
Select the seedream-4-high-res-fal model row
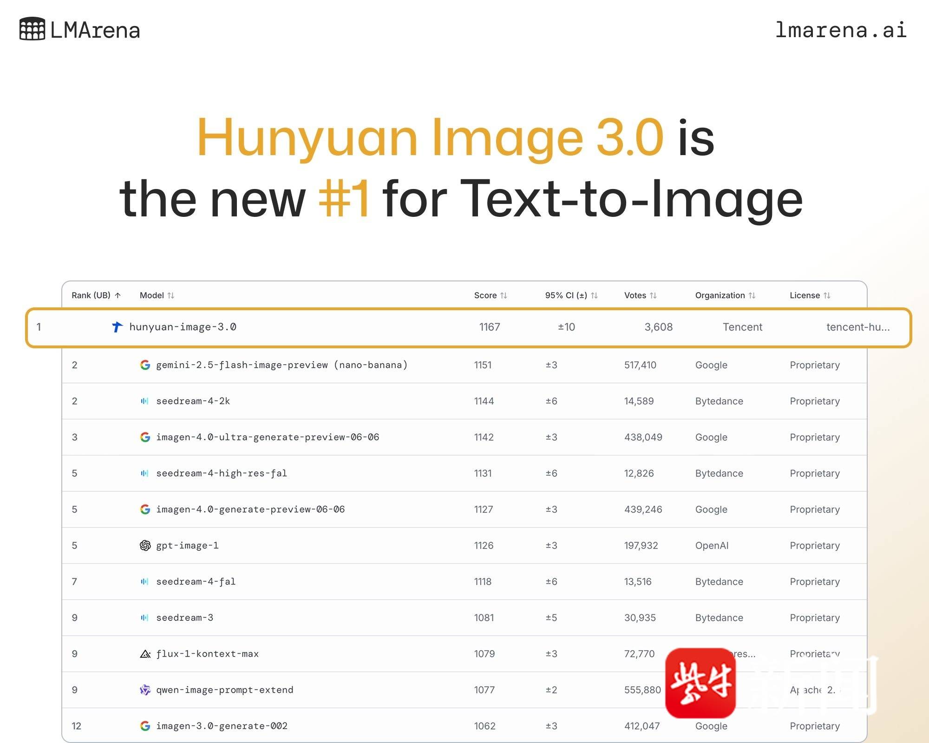[x=221, y=473]
